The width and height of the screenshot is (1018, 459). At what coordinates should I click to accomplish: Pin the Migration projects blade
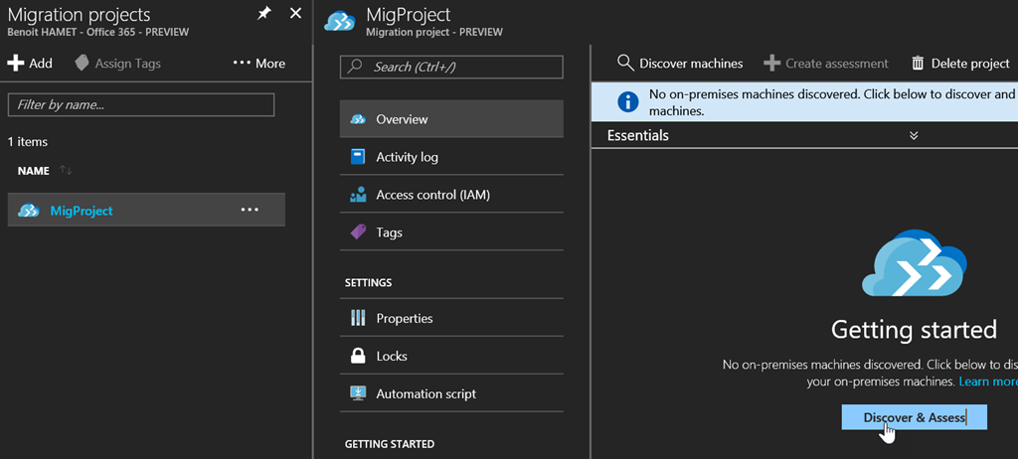tap(264, 14)
